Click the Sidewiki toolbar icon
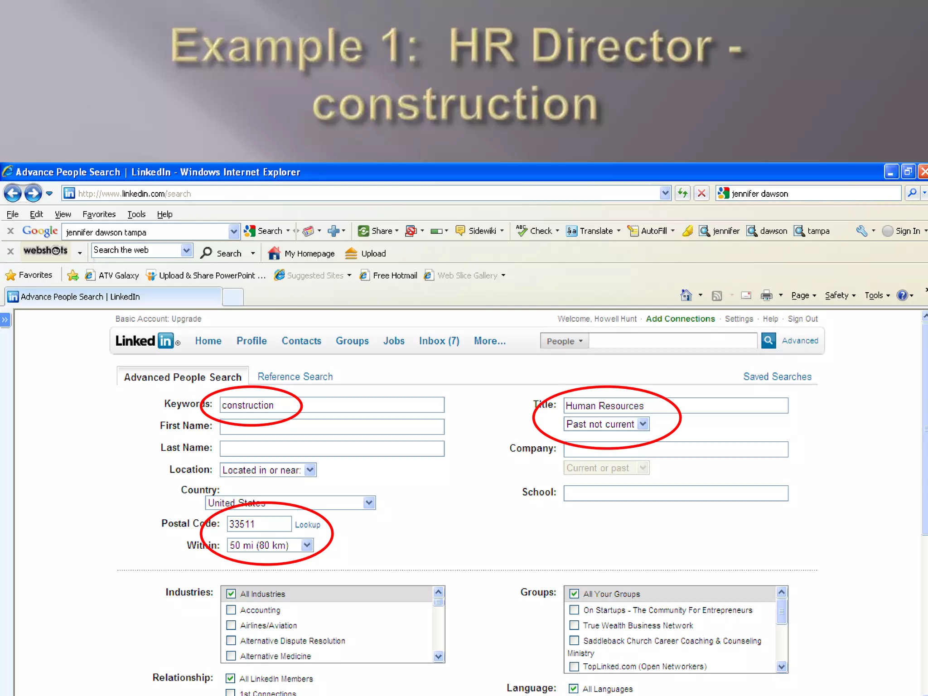 (x=460, y=231)
